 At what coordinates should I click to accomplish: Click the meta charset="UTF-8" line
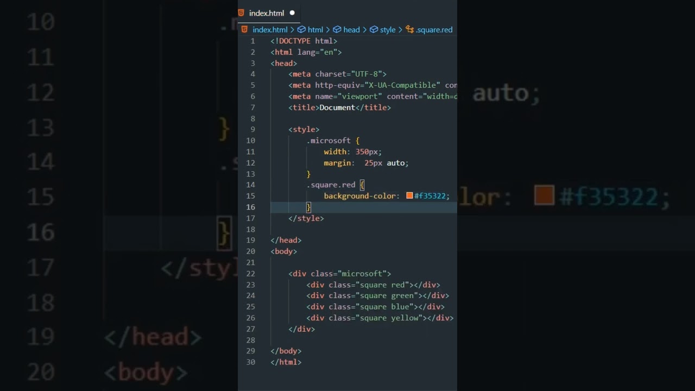point(338,74)
